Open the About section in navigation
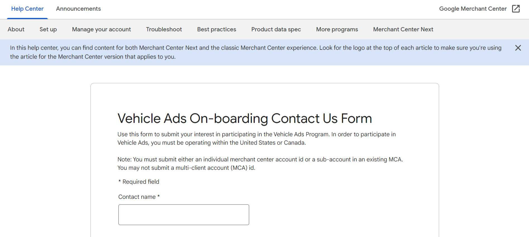This screenshot has height=237, width=529. point(16,29)
